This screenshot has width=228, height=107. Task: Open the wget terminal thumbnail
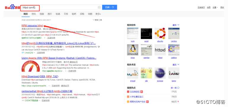click(146, 33)
